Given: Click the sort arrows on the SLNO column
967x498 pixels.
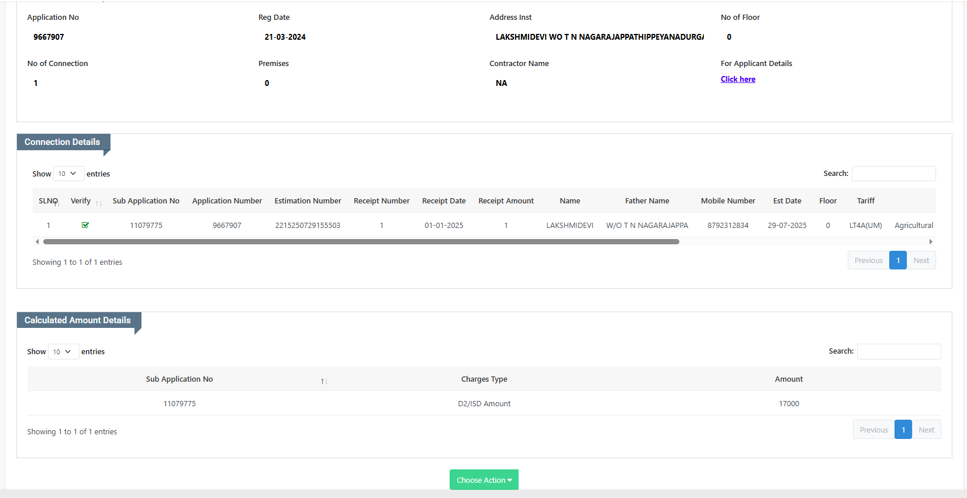Looking at the screenshot, I should click(x=57, y=203).
